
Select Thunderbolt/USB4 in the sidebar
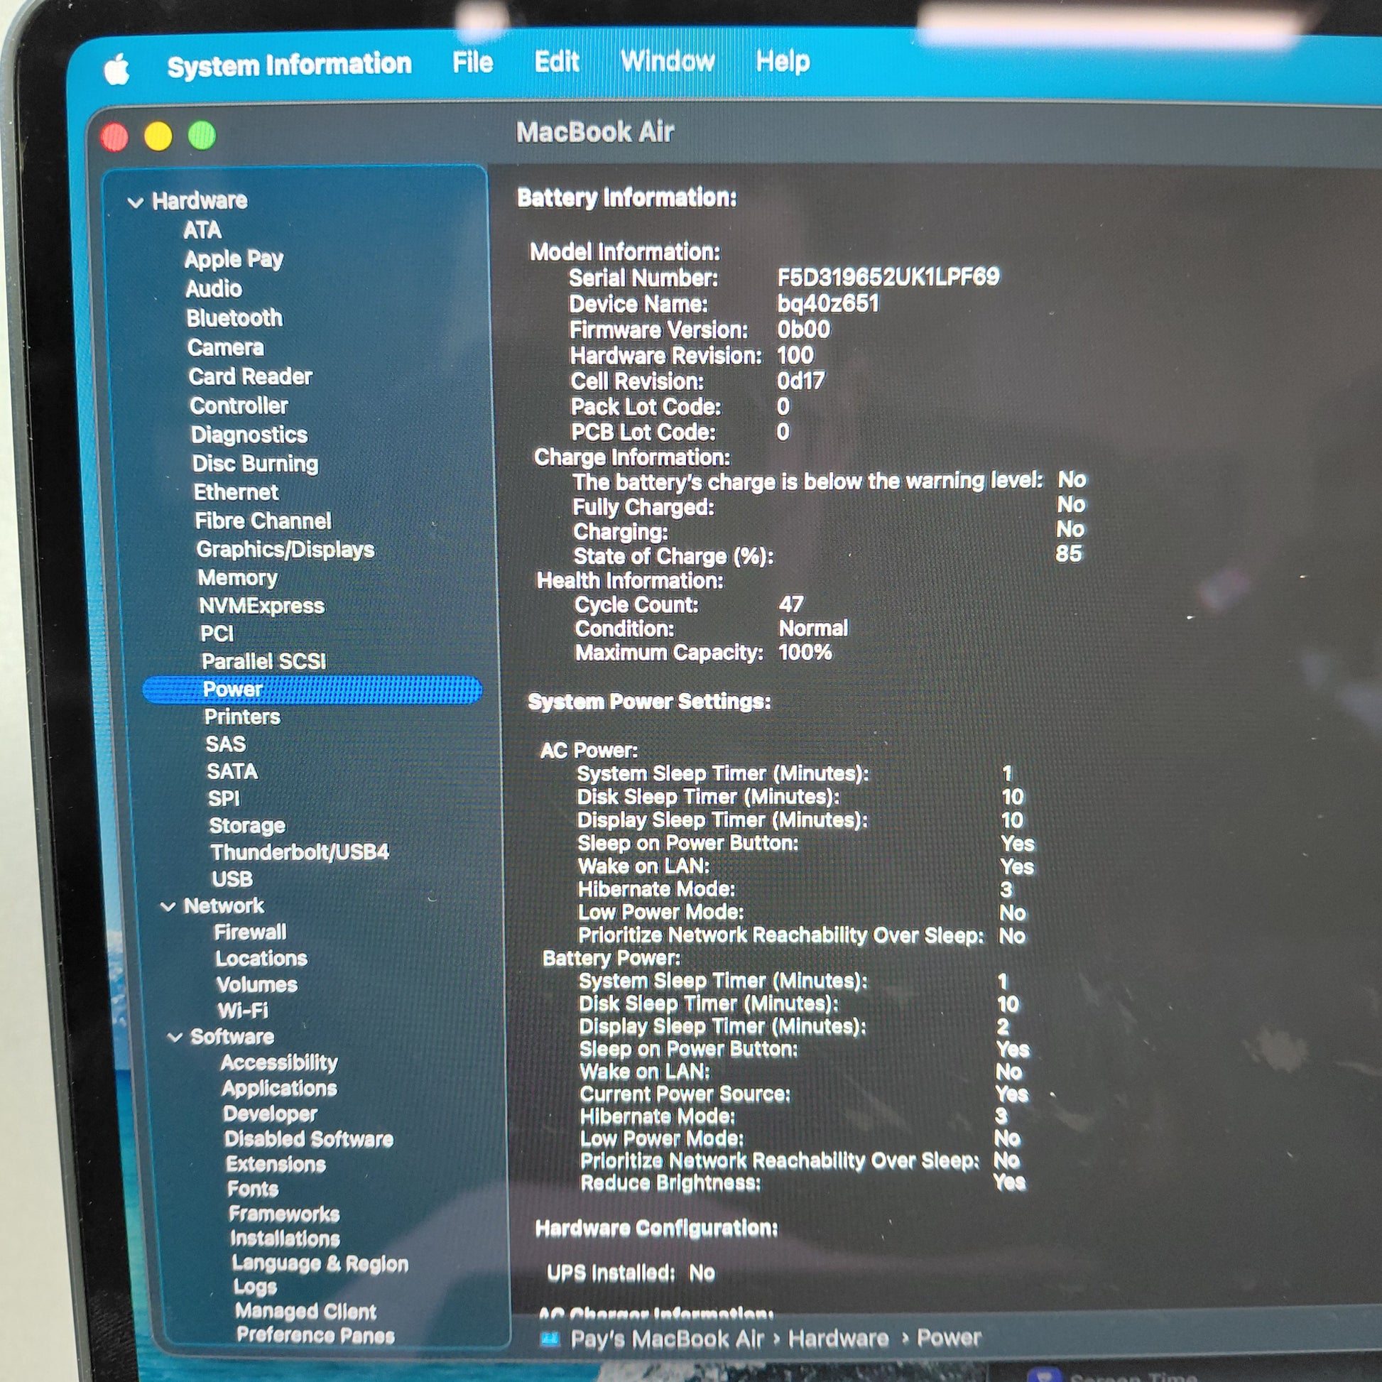pyautogui.click(x=300, y=852)
